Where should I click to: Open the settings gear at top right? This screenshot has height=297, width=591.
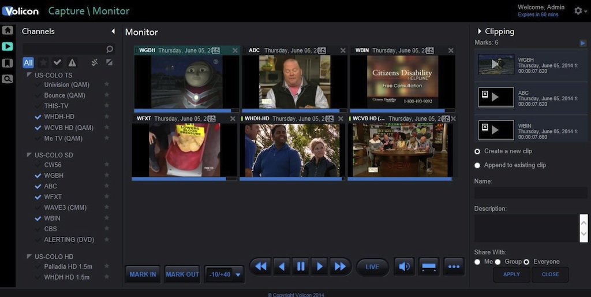pyautogui.click(x=578, y=10)
